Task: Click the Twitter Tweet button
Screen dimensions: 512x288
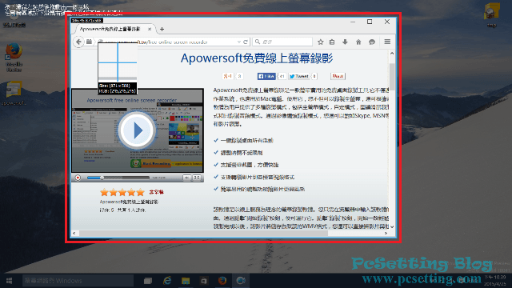Action: coord(298,76)
